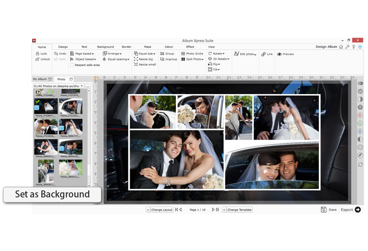Click the Lock icon in Home ribbon
This screenshot has height=251, width=368.
tap(37, 54)
